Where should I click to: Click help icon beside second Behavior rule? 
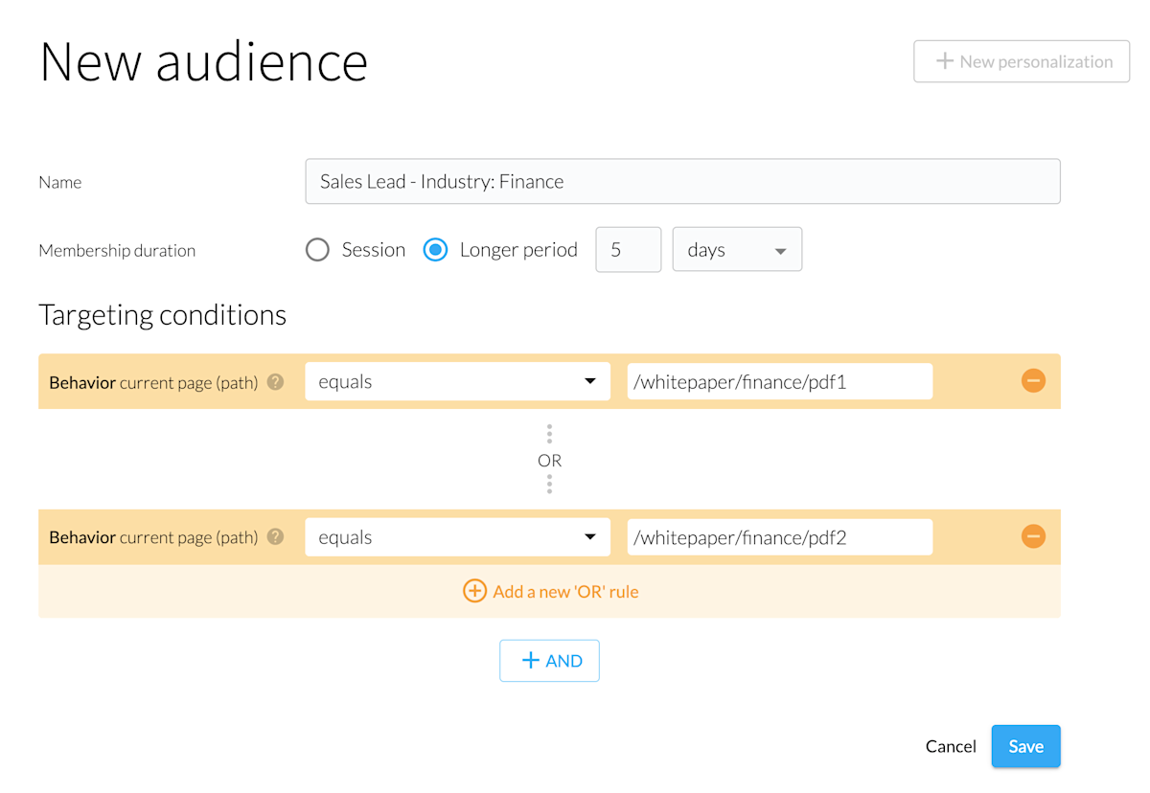click(275, 536)
